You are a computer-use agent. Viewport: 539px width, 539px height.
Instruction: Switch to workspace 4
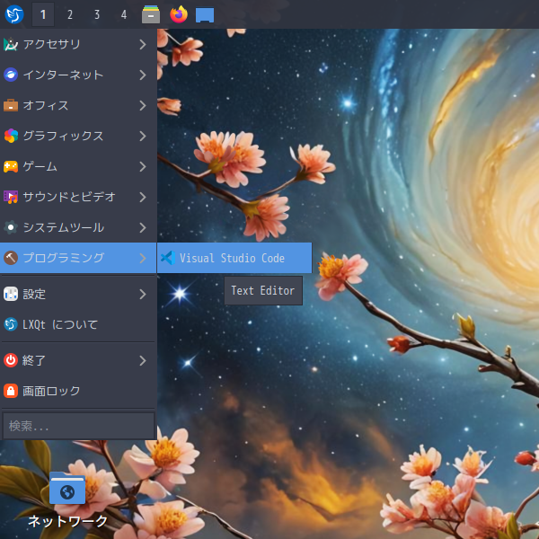[124, 14]
